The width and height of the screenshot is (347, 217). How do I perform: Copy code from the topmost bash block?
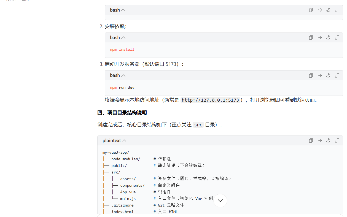pos(311,10)
